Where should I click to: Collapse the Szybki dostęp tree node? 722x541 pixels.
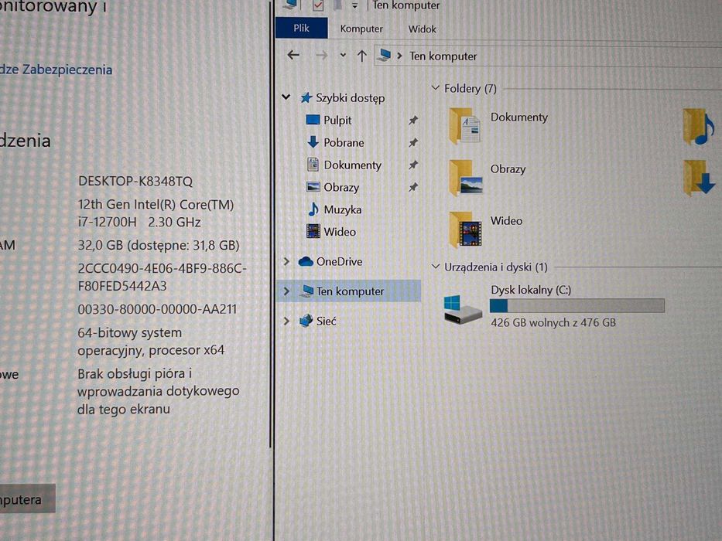[286, 97]
